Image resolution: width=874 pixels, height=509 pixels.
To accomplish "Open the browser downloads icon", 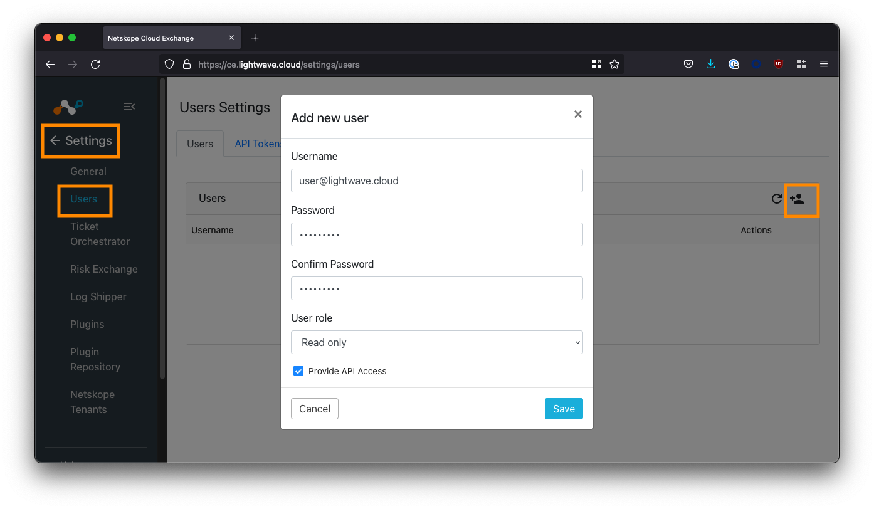I will click(710, 64).
